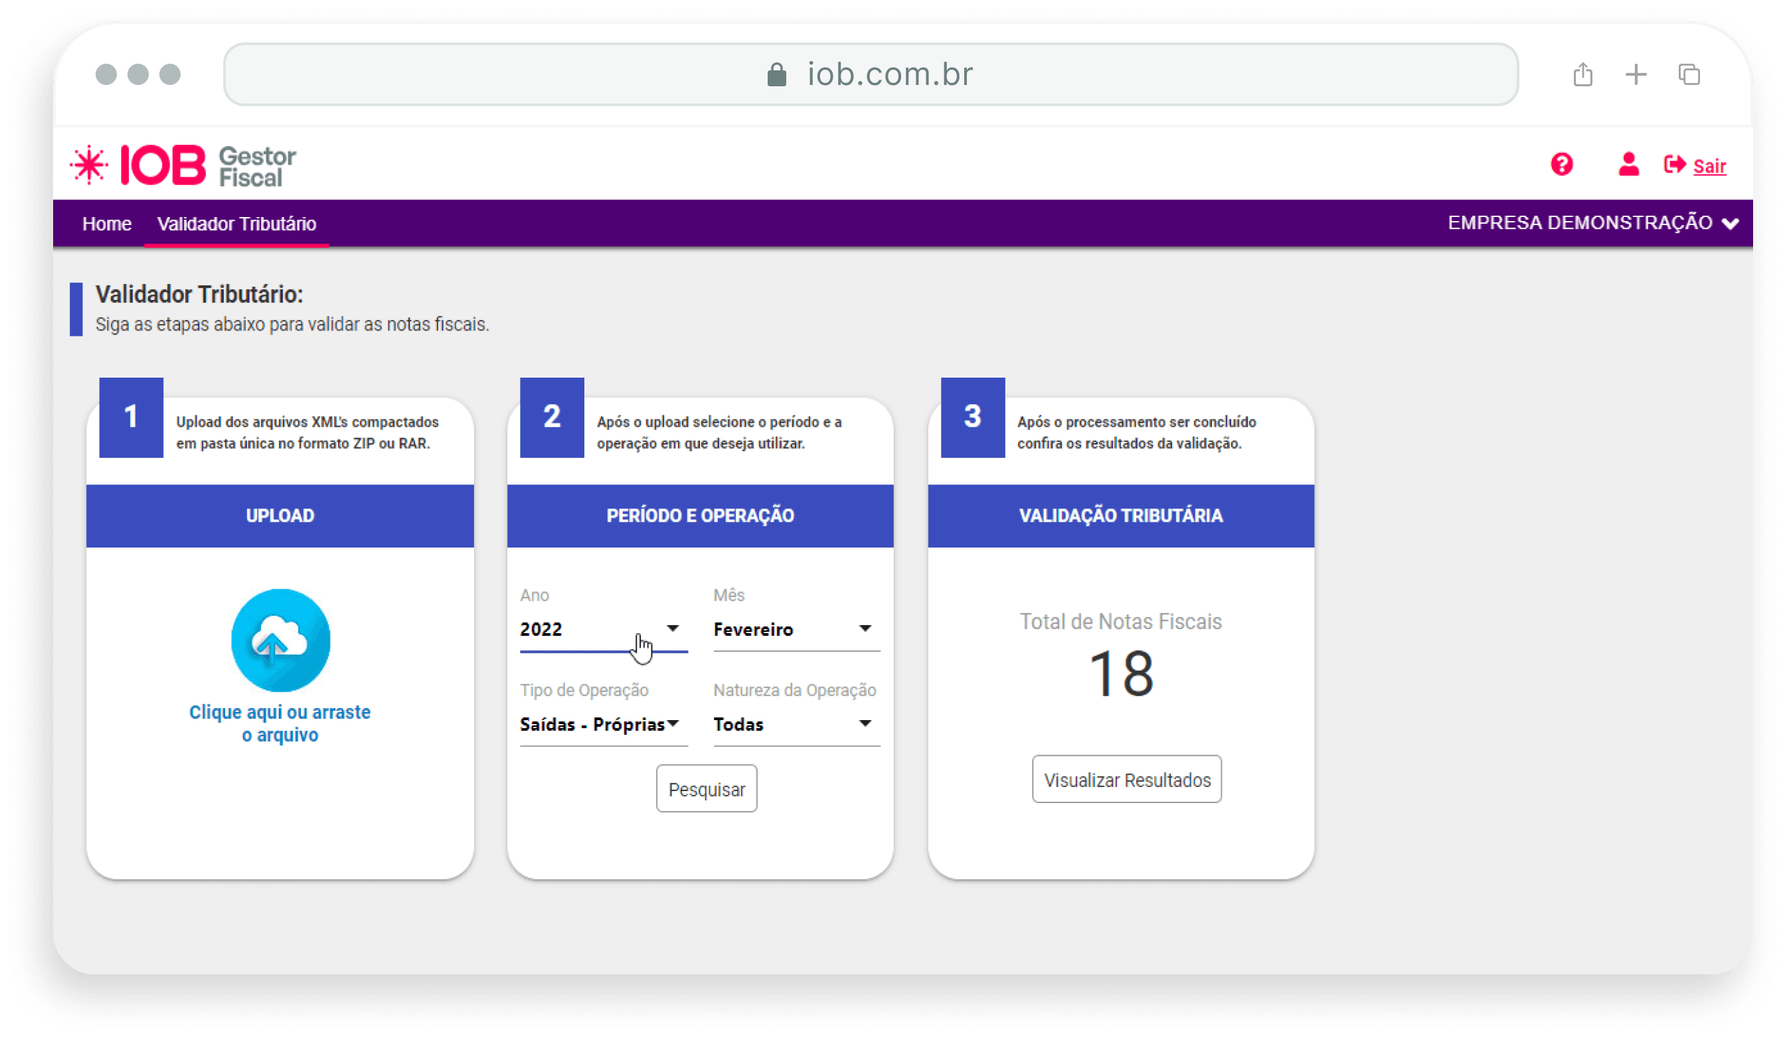Click the browser share icon

pos(1582,74)
